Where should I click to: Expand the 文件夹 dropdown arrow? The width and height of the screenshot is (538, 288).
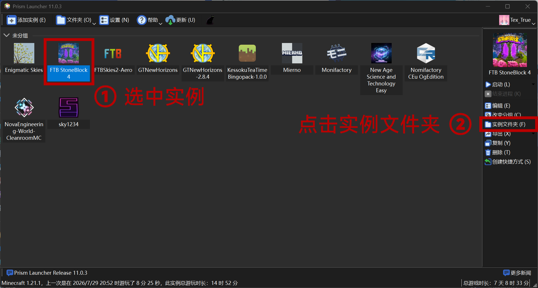pyautogui.click(x=94, y=23)
